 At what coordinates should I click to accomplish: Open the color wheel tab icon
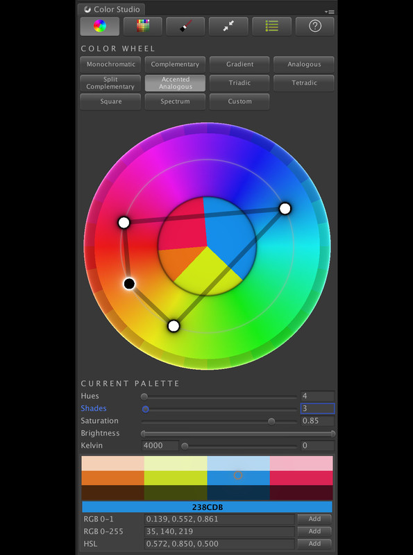pyautogui.click(x=99, y=26)
